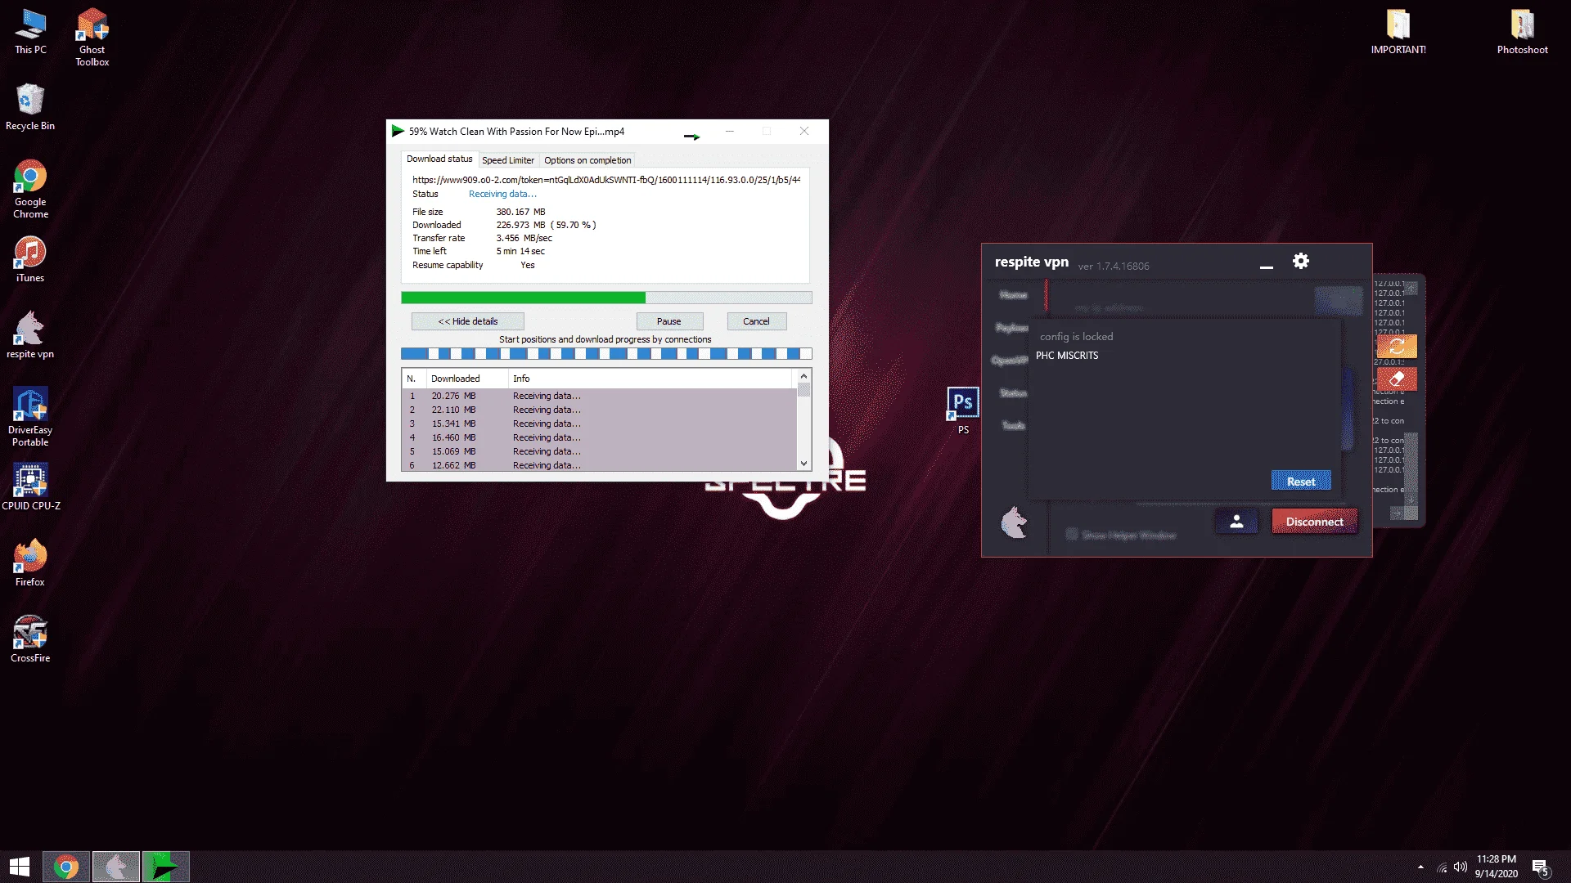Click the IDM icon in download window title bar
This screenshot has height=883, width=1571.
(x=398, y=131)
